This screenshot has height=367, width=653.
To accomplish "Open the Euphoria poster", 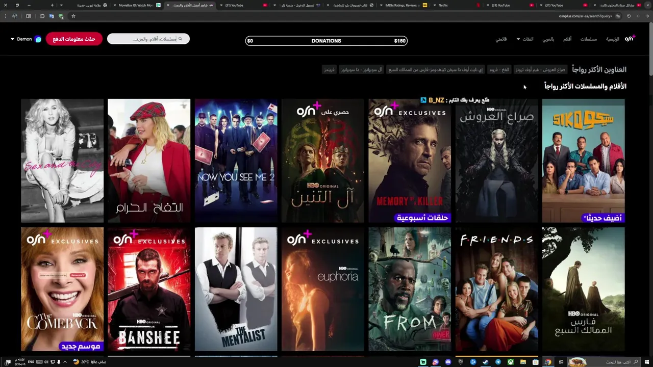I will point(323,290).
